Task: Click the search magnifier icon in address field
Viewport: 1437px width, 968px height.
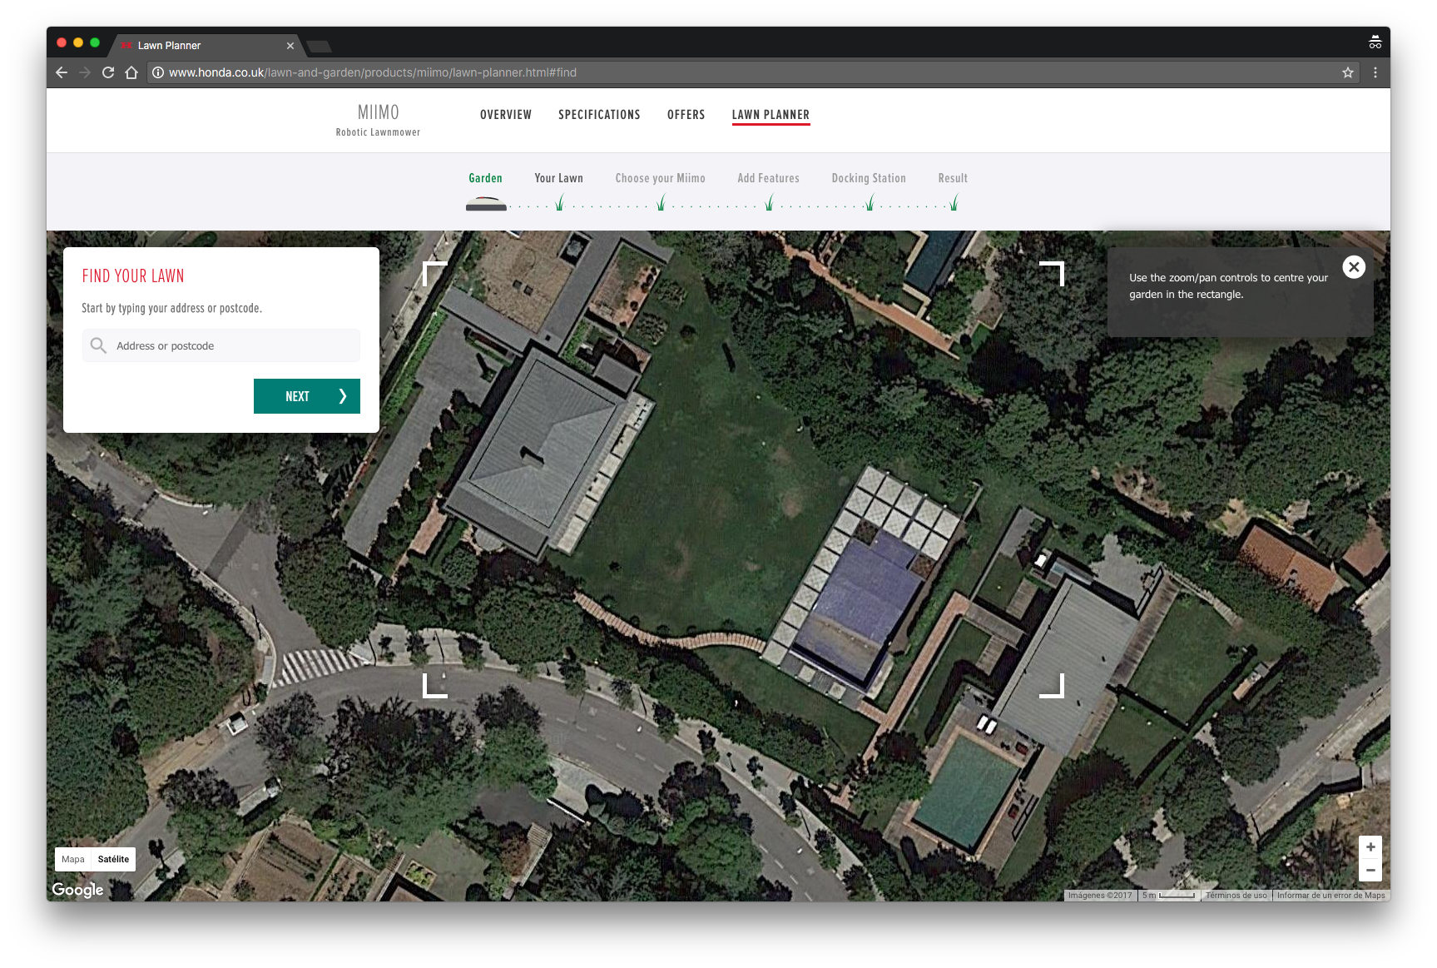Action: [98, 345]
